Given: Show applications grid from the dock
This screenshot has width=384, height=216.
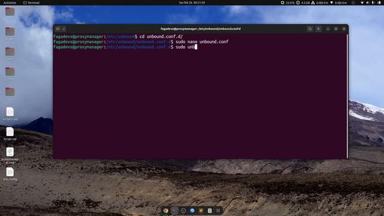Looking at the screenshot, I should [218, 211].
